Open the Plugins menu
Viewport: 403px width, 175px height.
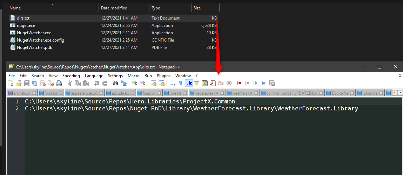(164, 76)
